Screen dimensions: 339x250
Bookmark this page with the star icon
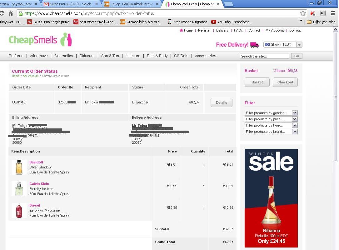coord(303,13)
